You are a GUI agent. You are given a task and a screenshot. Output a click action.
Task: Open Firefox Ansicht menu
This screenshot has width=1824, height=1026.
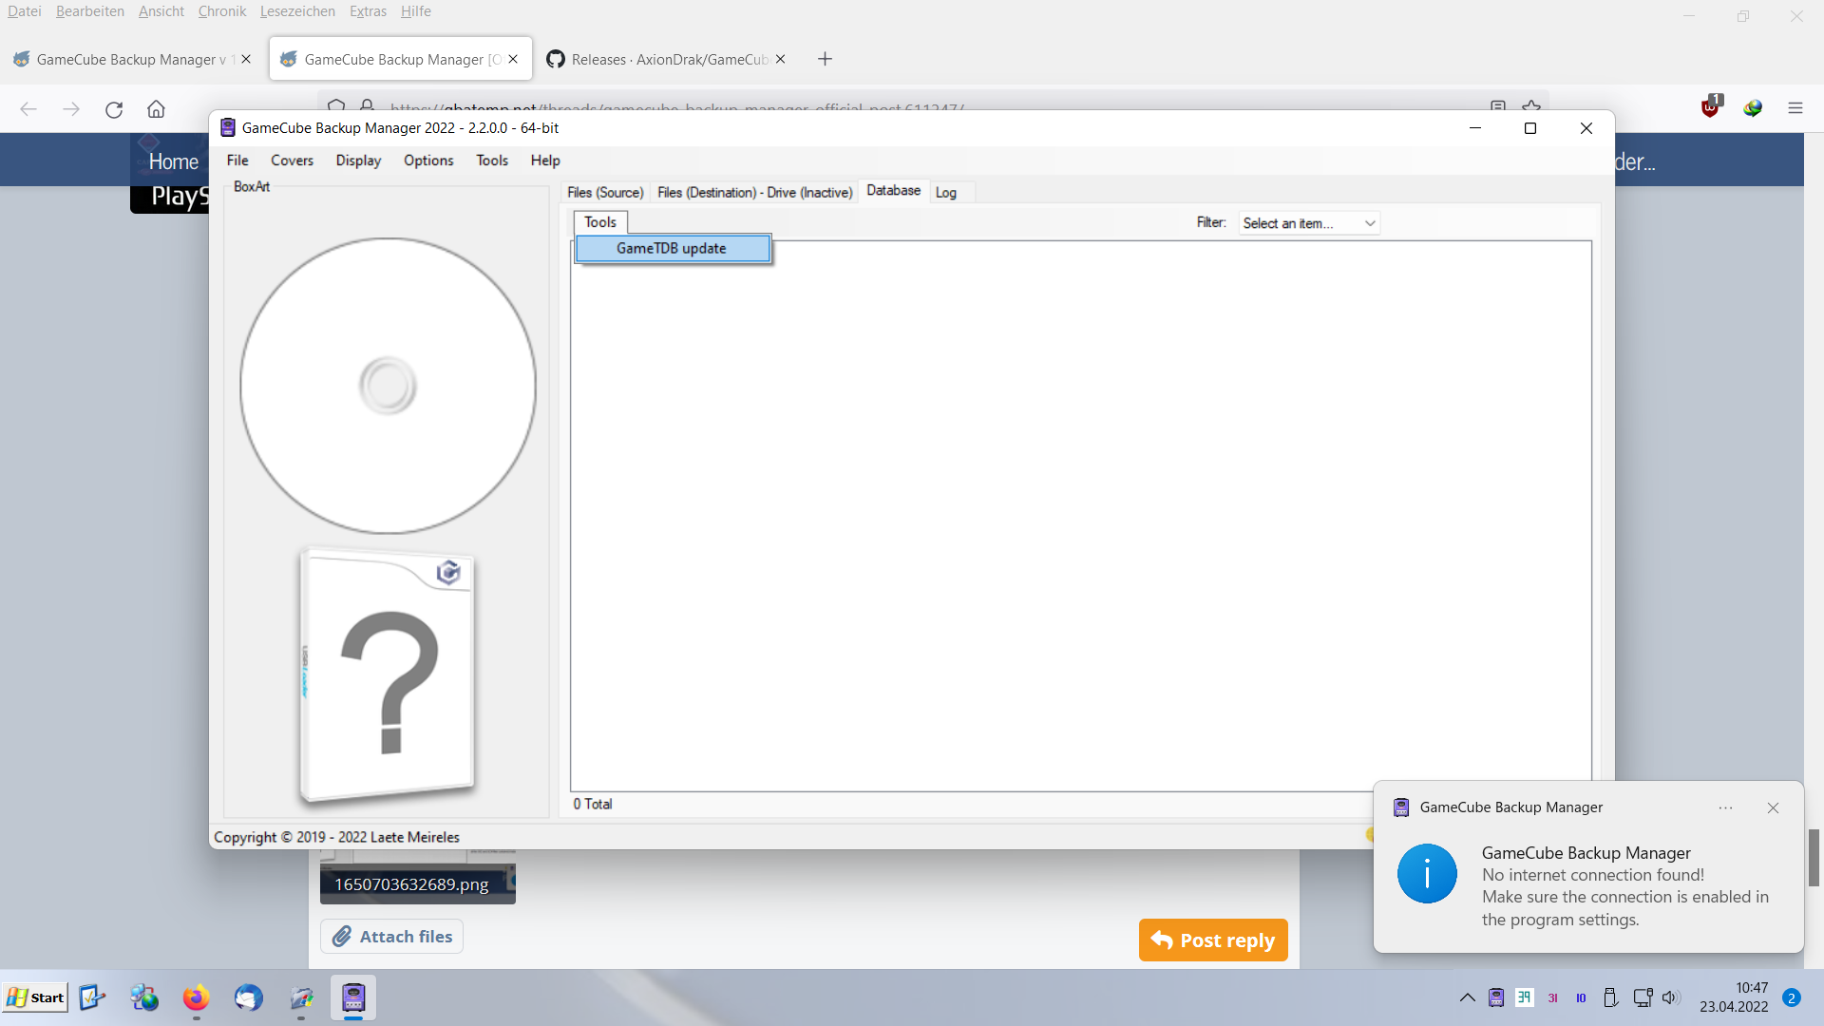pos(161,11)
